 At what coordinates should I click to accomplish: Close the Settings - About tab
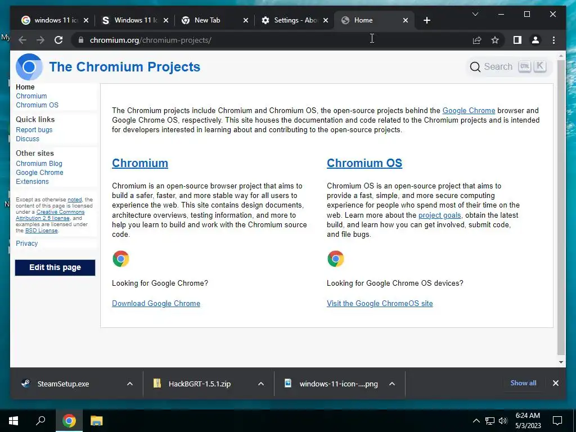326,20
